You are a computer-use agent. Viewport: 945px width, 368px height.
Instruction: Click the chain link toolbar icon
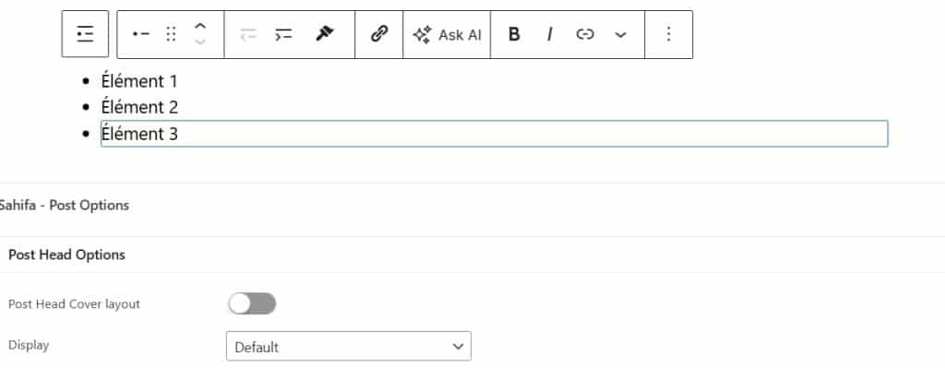coord(379,34)
